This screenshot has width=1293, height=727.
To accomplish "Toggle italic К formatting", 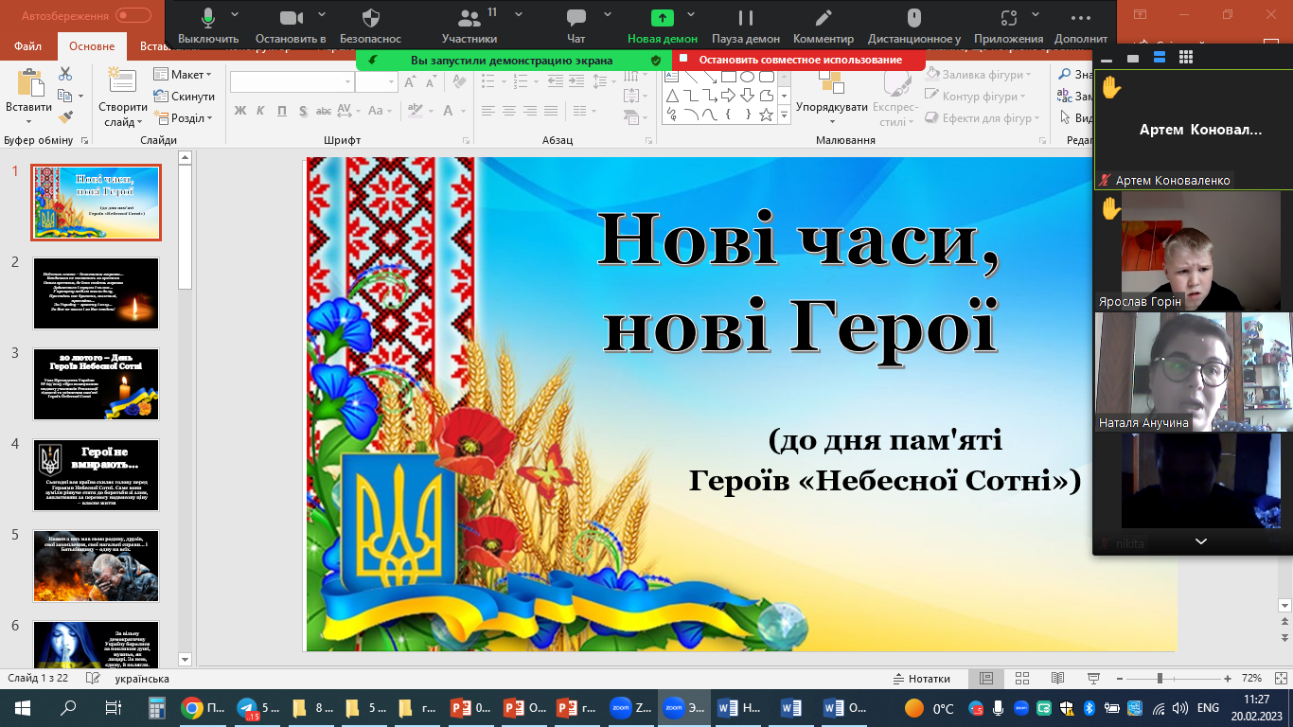I will tap(260, 111).
